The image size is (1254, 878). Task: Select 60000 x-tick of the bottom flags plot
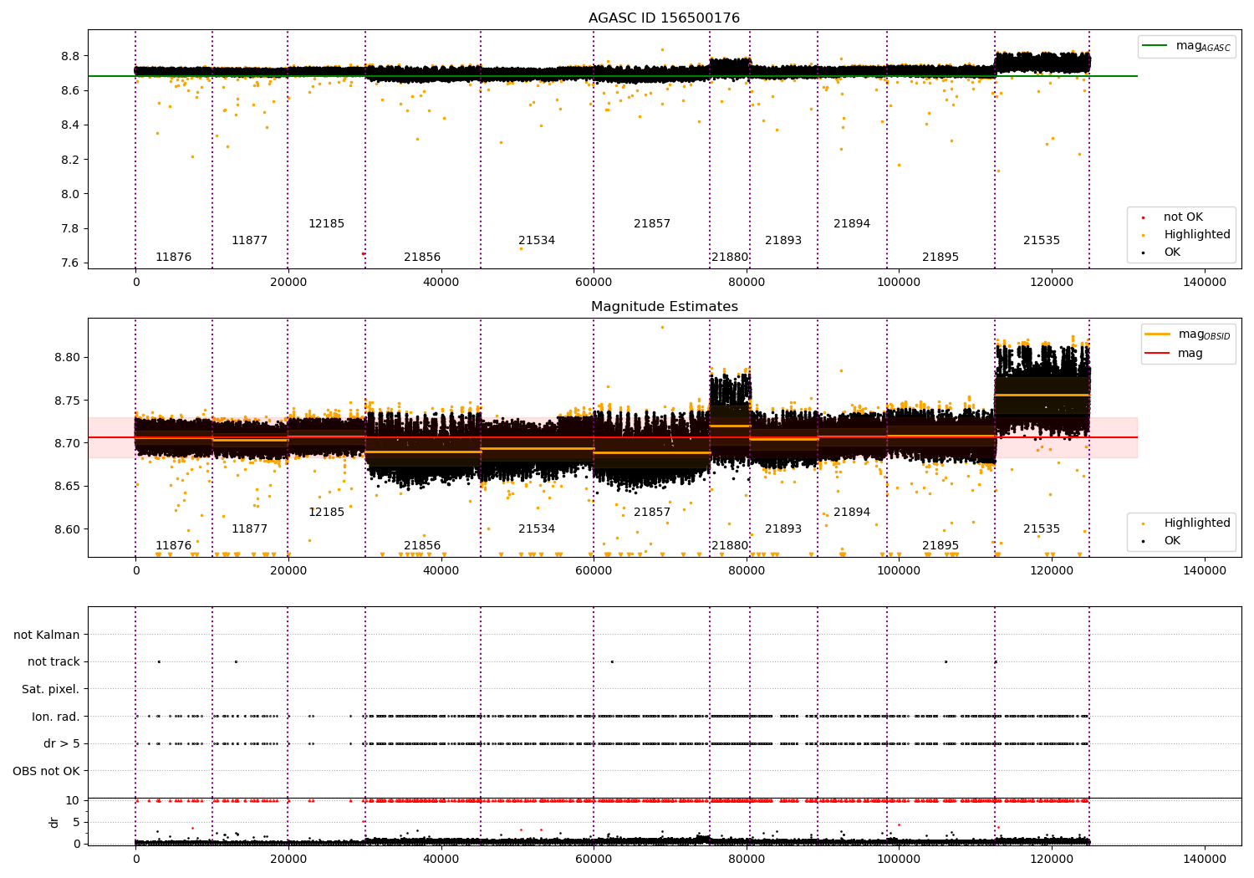(594, 859)
